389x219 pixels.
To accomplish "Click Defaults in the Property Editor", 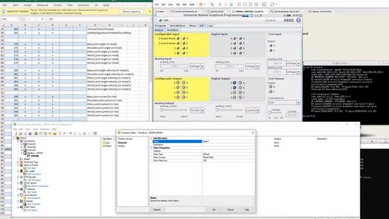I will point(157,209).
